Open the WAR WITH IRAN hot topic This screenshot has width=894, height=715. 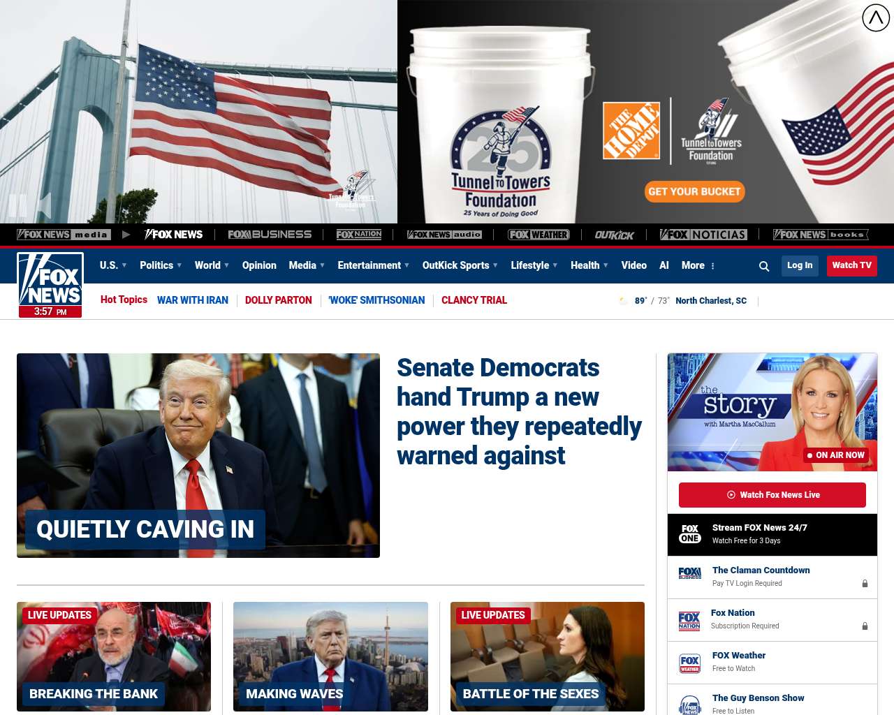pos(193,300)
